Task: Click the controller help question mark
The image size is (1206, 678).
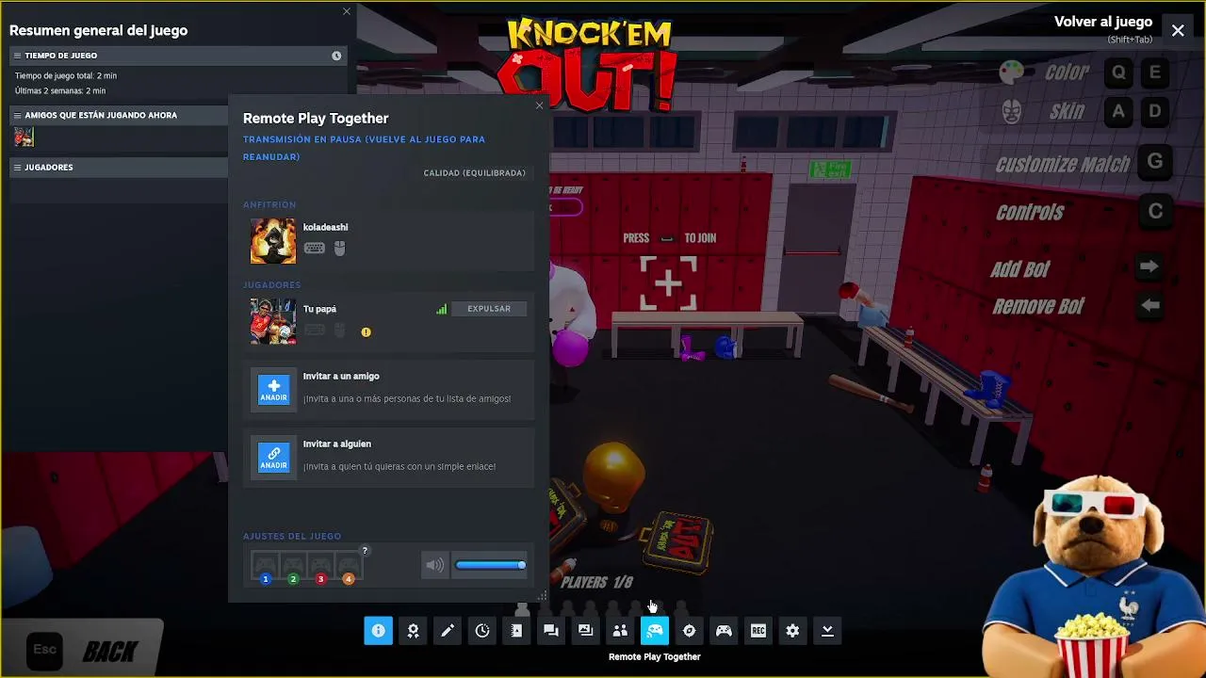Action: point(365,551)
